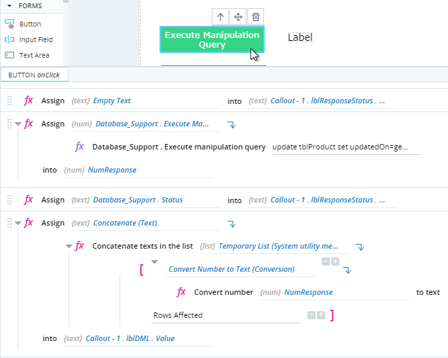Click the move crosshair icon above button
This screenshot has width=448, height=358.
click(x=238, y=17)
